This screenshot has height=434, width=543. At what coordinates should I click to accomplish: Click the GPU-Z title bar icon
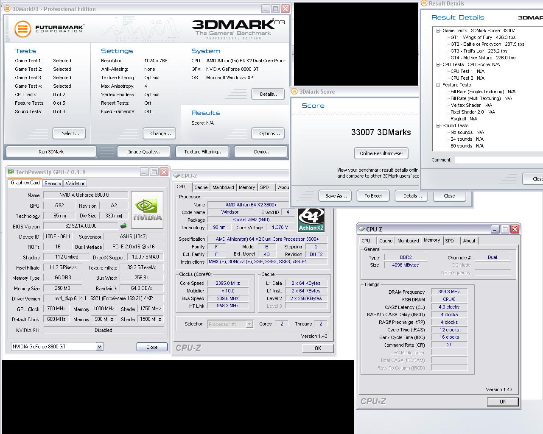pyautogui.click(x=11, y=172)
